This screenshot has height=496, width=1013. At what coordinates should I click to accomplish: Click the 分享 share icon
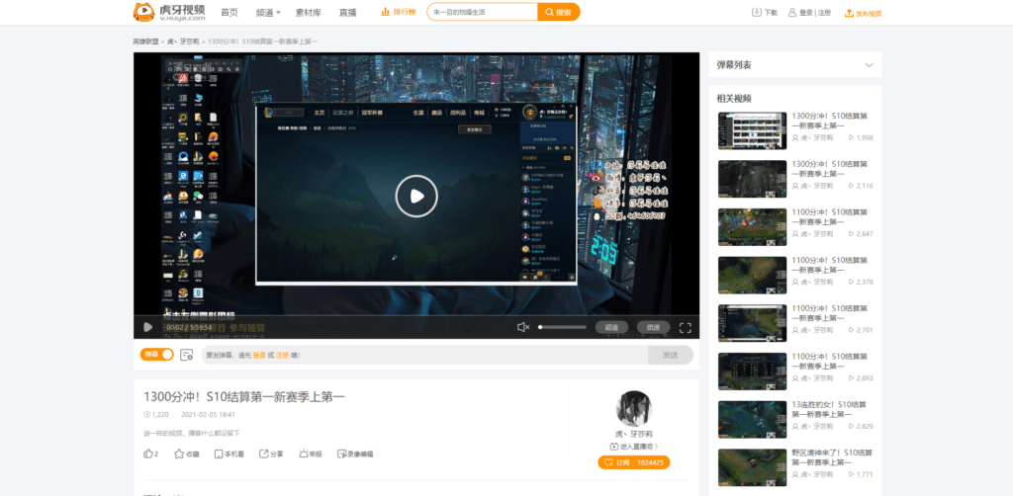[263, 454]
